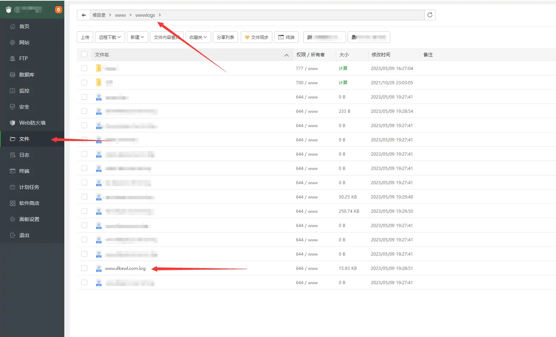
Task: Open www.dkewl.com.log file name
Action: pos(125,268)
